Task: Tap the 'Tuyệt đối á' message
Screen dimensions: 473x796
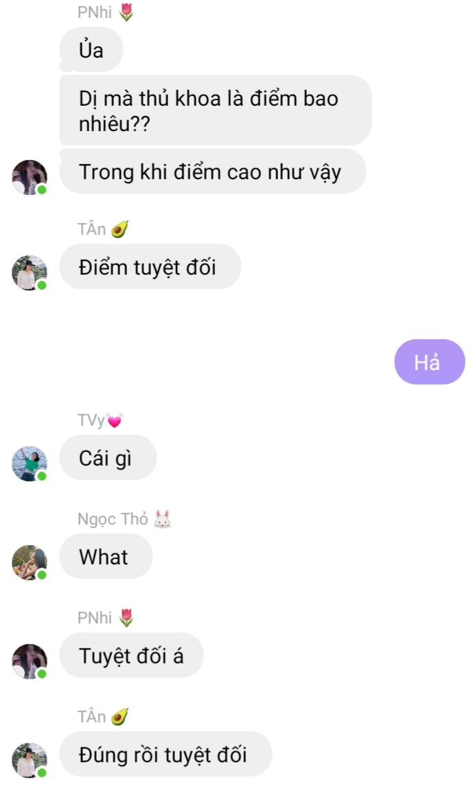Action: tap(131, 655)
